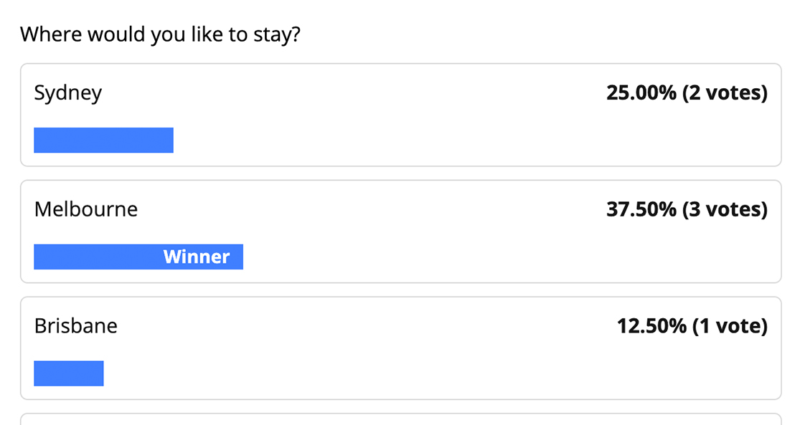
Task: Click Brisbane's '(1 vote)' count
Action: coord(730,326)
